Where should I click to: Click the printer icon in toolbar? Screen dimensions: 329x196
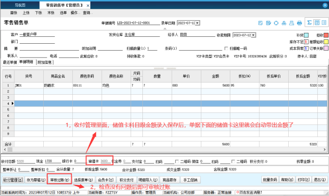[300, 23]
